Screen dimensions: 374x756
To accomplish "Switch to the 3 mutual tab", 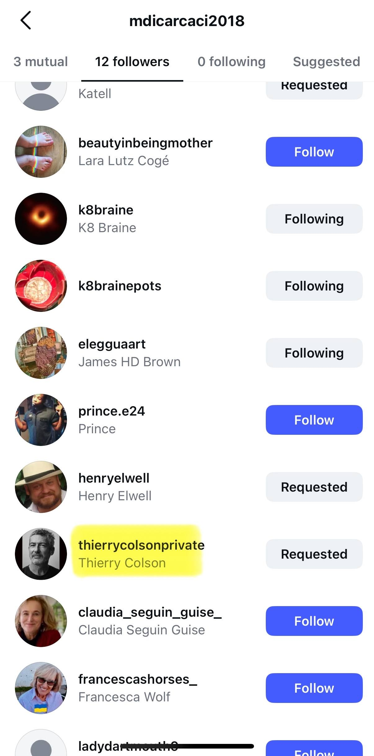I will tap(41, 62).
